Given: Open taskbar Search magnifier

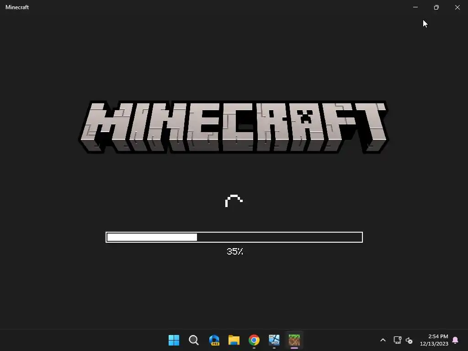Looking at the screenshot, I should click(x=194, y=340).
